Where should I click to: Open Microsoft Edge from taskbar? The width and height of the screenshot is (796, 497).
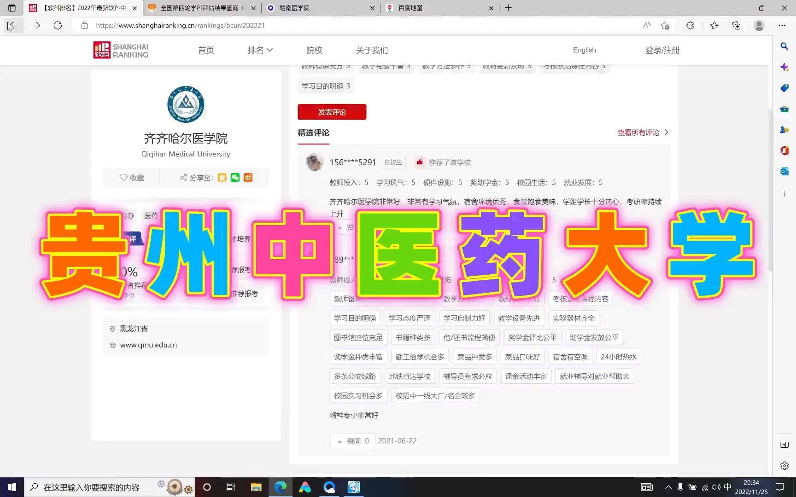point(280,487)
